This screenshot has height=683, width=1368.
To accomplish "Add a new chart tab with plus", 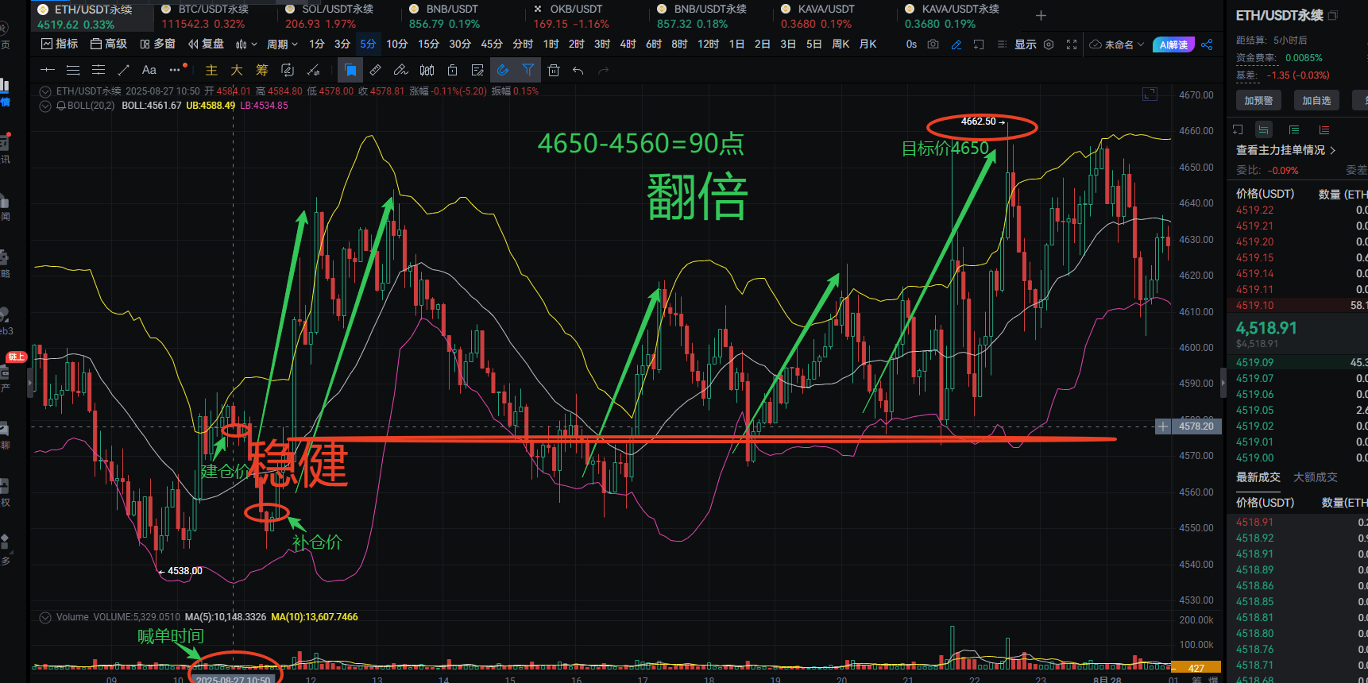I will [x=1041, y=15].
